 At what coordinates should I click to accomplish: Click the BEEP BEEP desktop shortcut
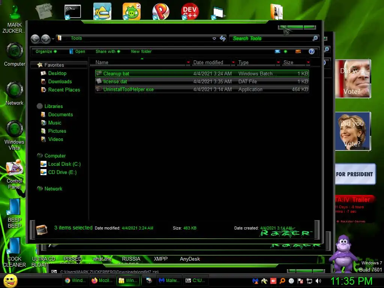pos(15,213)
